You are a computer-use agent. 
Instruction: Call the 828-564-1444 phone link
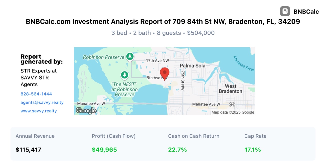pyautogui.click(x=36, y=94)
